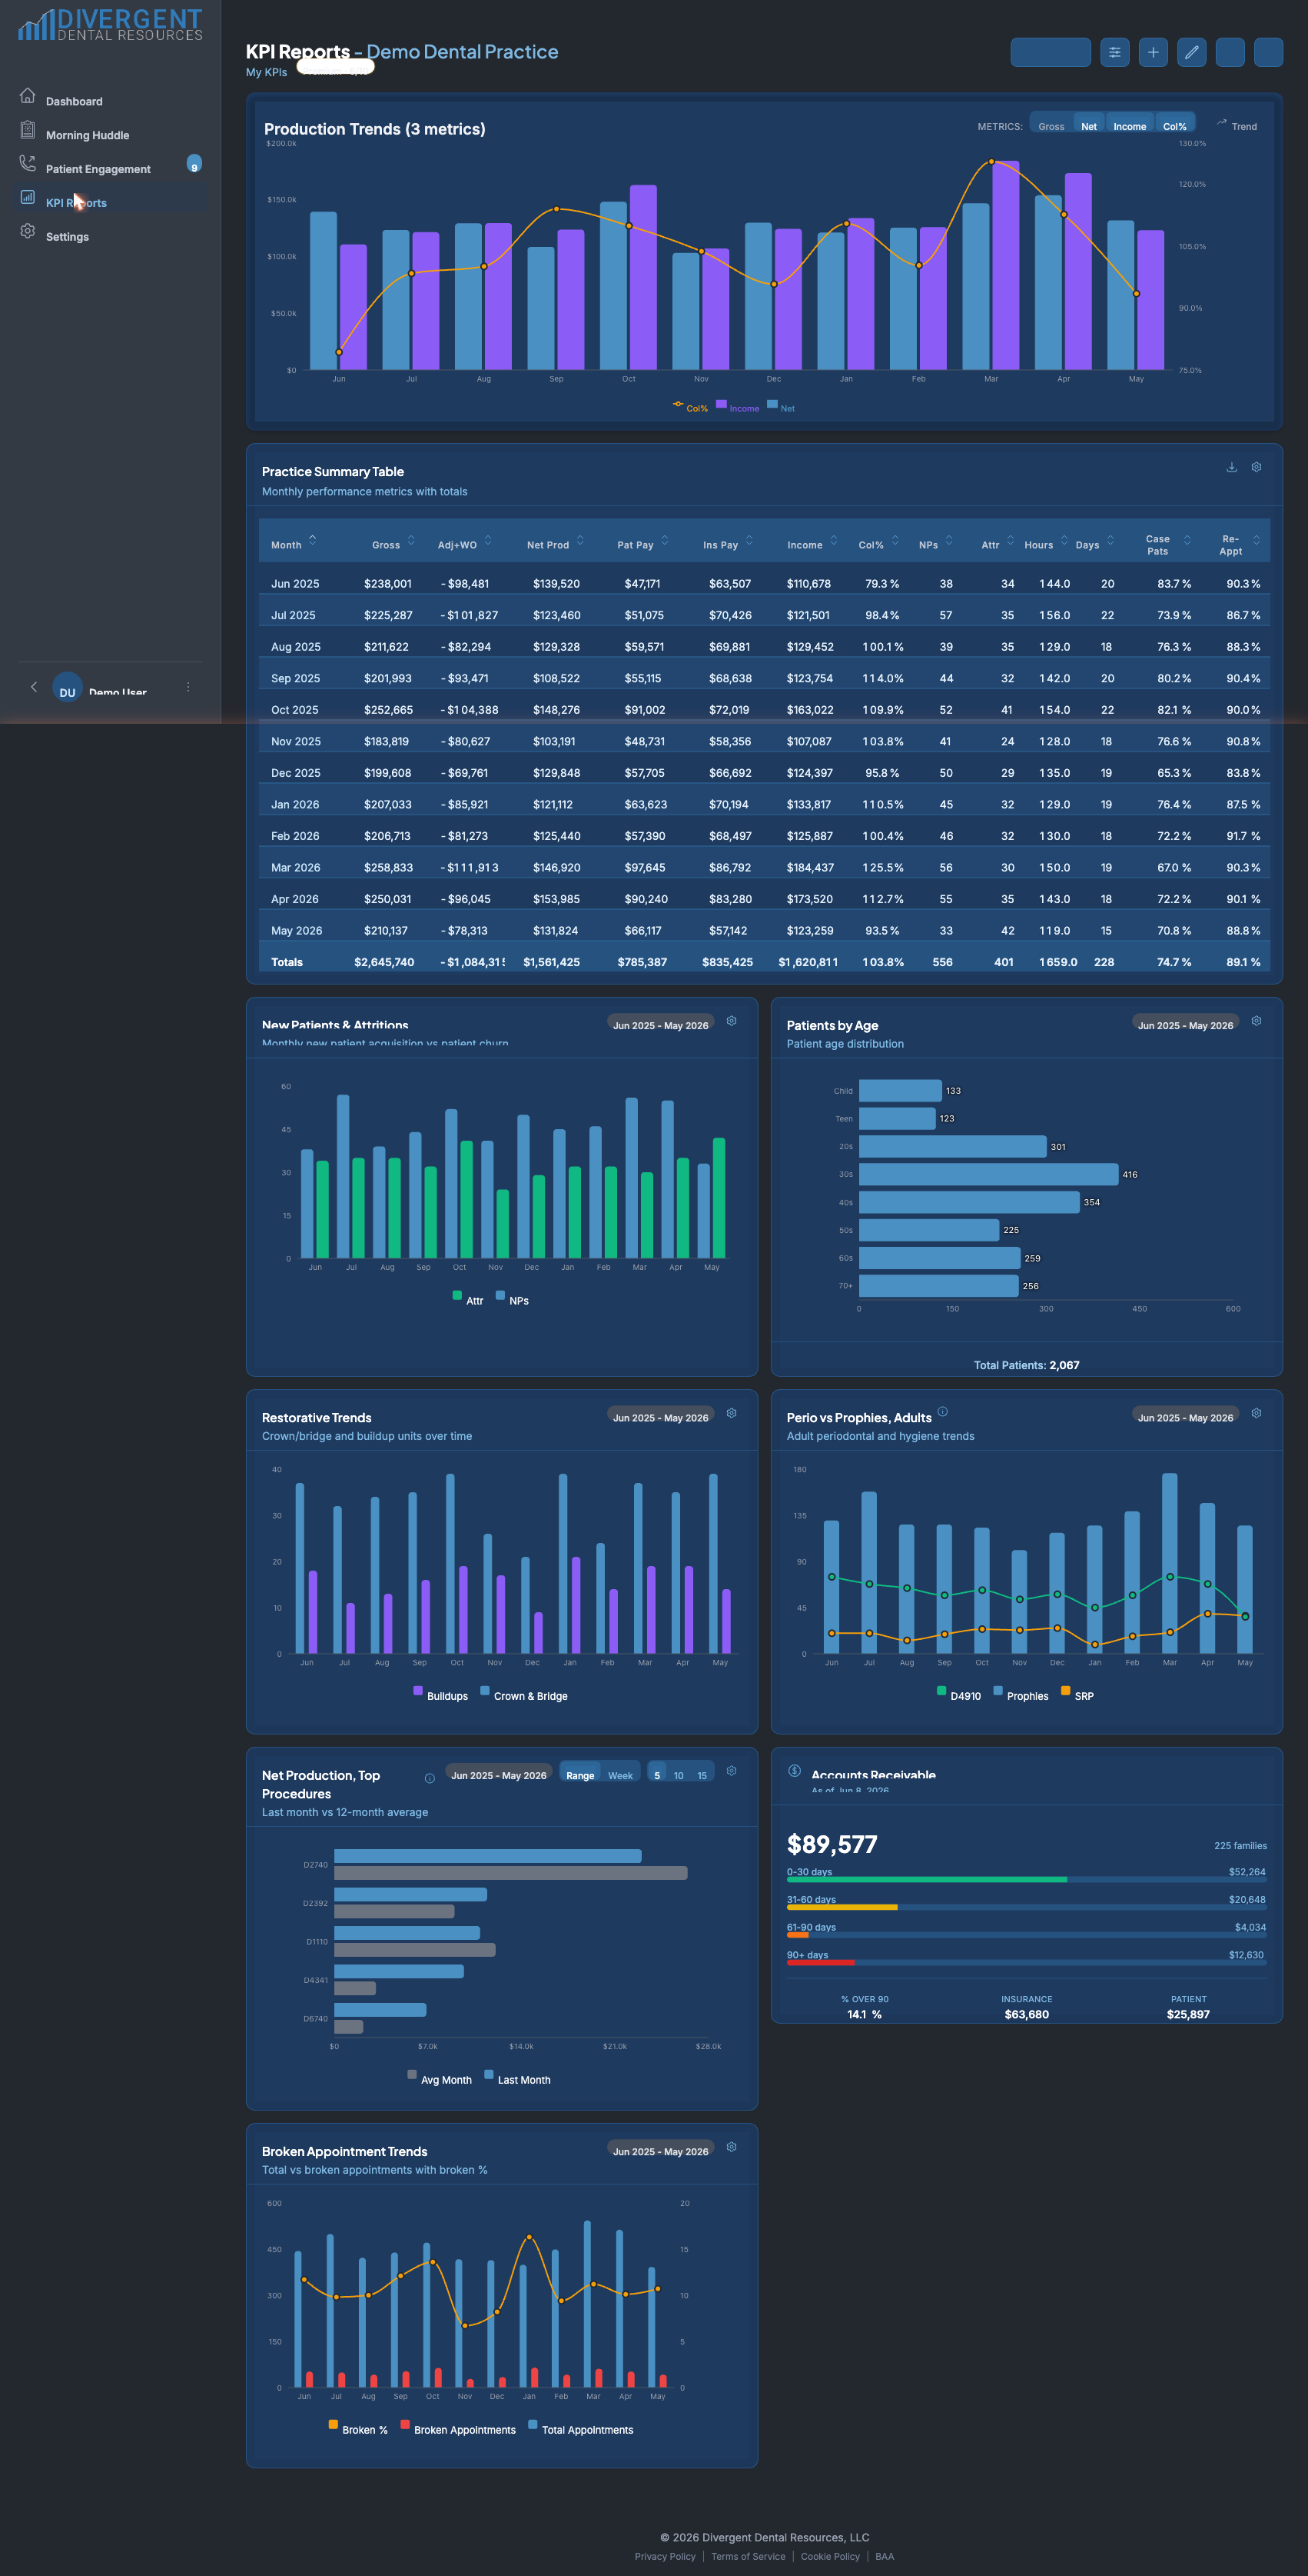This screenshot has height=2576, width=1308.
Task: Collapse sidebar with the left chevron
Action: pyautogui.click(x=34, y=687)
